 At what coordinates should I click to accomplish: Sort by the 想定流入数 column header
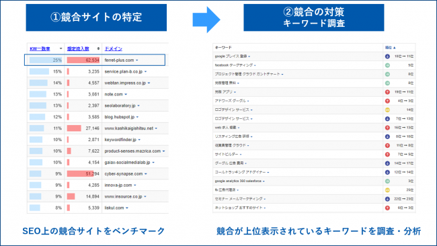(x=78, y=48)
